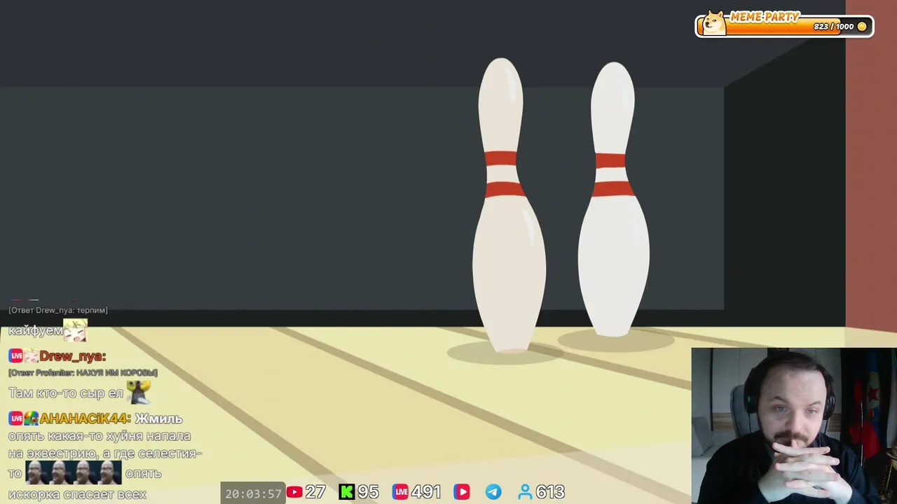Click the streamer webcam overlay

click(794, 426)
